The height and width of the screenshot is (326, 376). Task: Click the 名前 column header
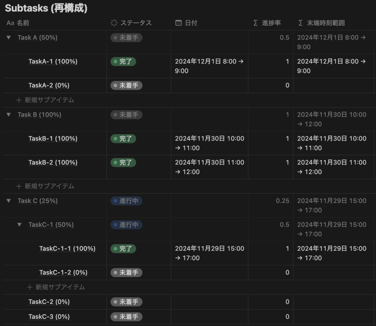[x=23, y=23]
